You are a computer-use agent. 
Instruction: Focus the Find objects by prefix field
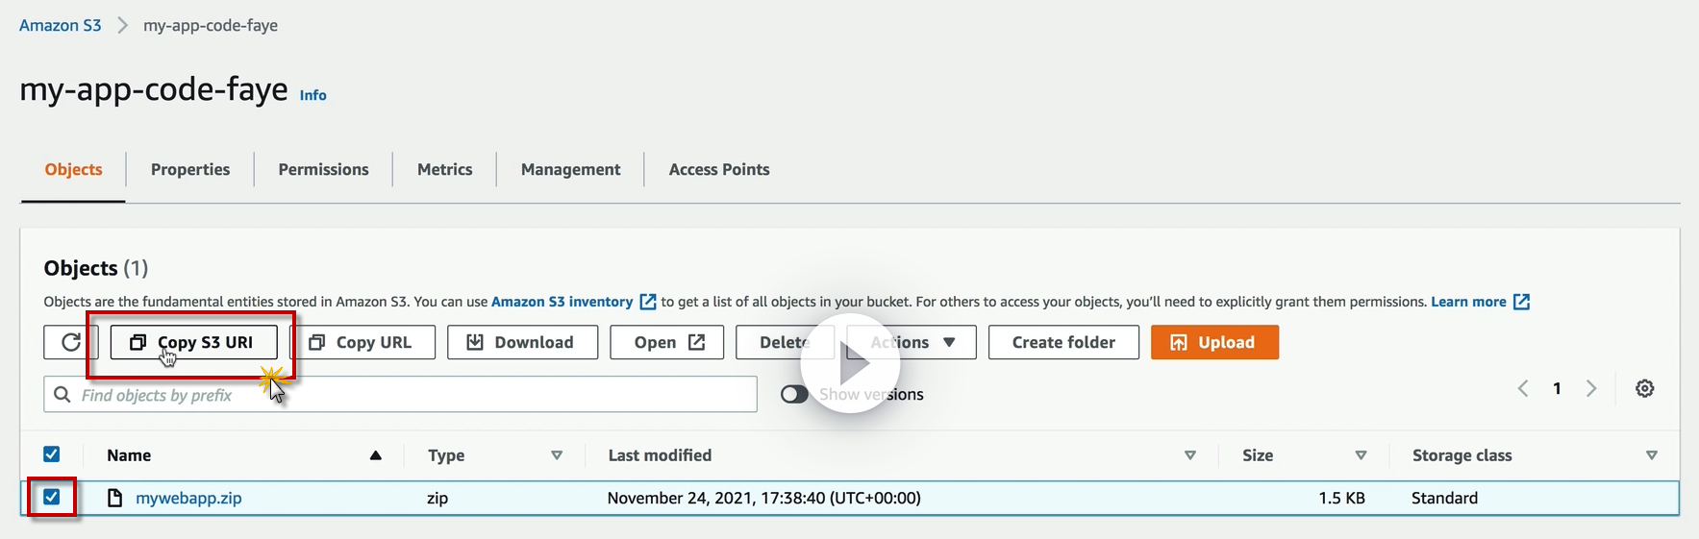pyautogui.click(x=413, y=395)
